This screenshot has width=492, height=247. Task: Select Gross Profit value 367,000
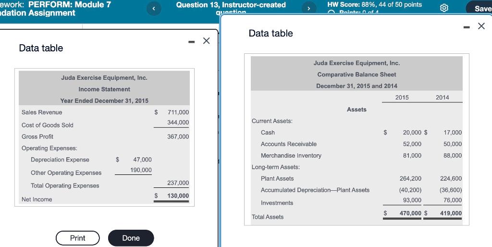point(178,137)
